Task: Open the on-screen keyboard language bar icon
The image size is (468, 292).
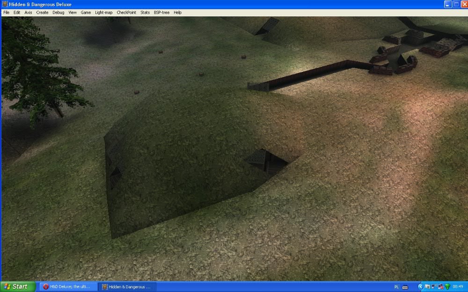Action: click(405, 287)
